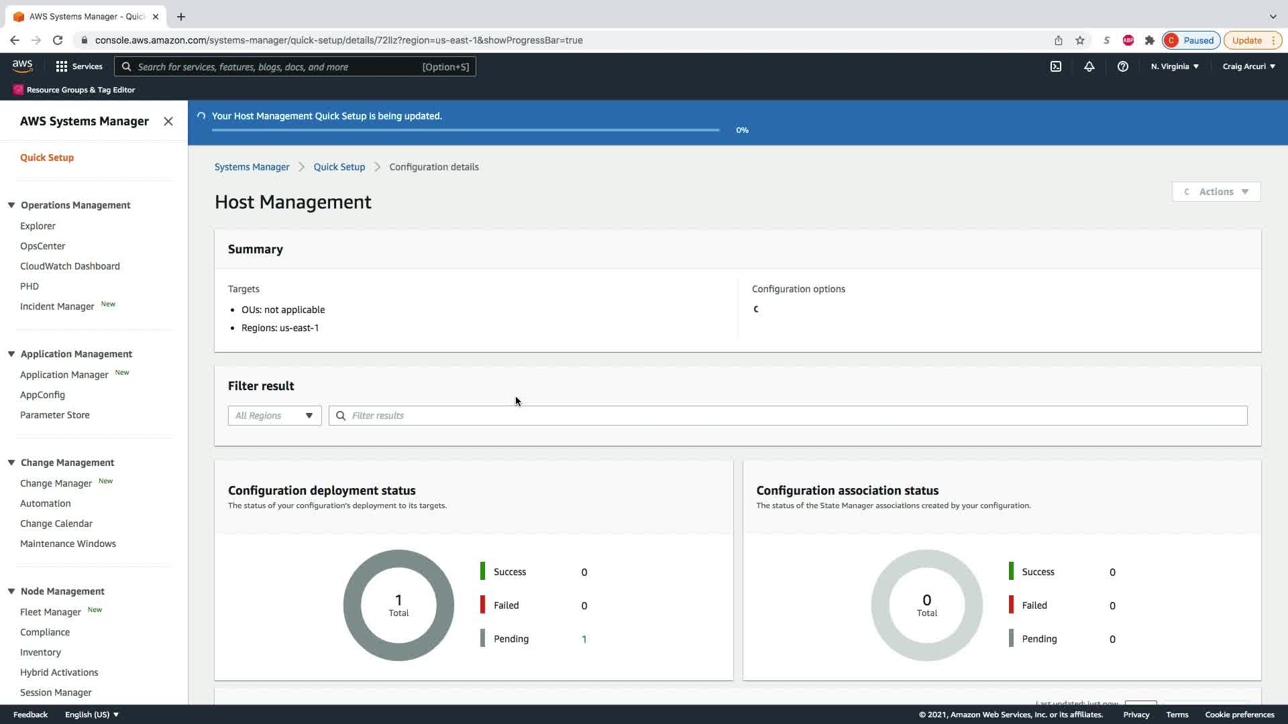Screen dimensions: 1288x724
Task: Collapse the Operations Management section
Action: [x=11, y=205]
